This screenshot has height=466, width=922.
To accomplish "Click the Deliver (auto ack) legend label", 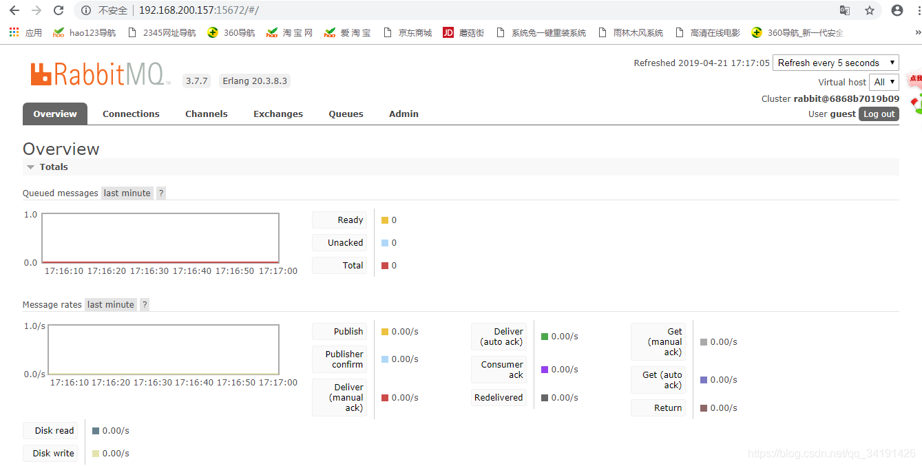I will click(499, 337).
